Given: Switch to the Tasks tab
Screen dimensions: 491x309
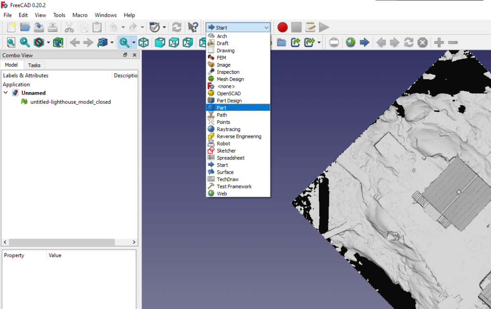Looking at the screenshot, I should (x=34, y=65).
